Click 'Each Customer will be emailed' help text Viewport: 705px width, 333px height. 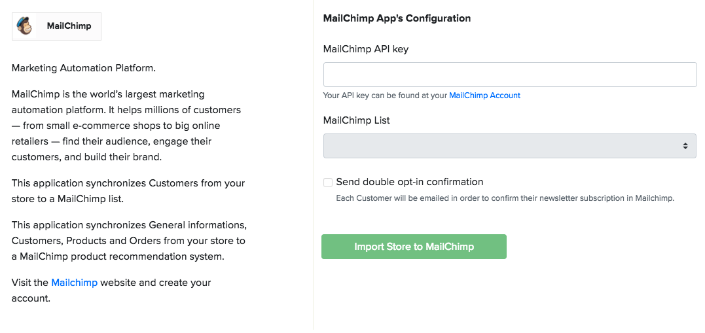[x=505, y=198]
